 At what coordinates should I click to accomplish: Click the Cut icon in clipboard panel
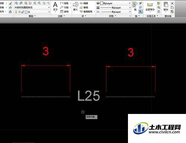pyautogui.click(x=172, y=3)
